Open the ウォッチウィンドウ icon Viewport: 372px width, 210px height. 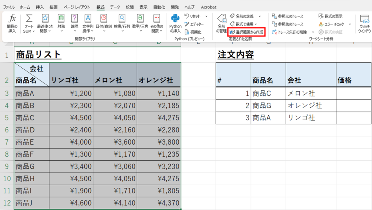[364, 20]
